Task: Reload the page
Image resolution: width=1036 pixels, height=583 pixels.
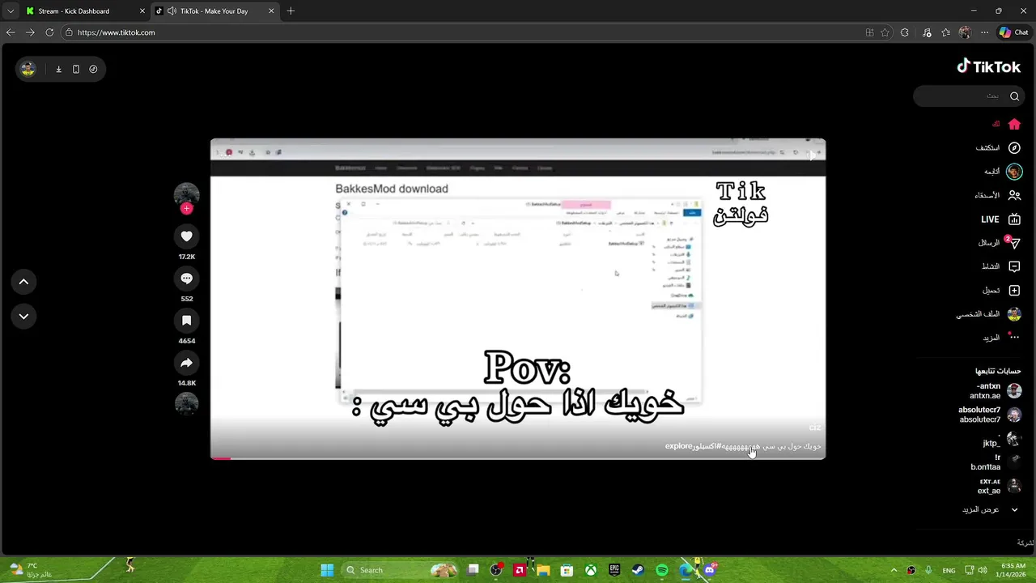Action: click(x=49, y=32)
